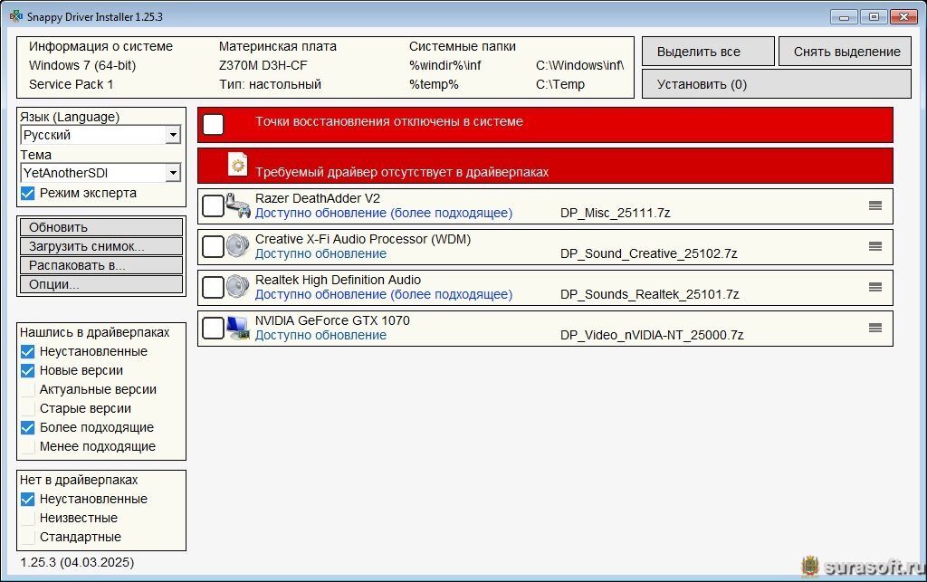Open the hamburger menu for Creative X-Fi driver
Viewport: 927px width, 582px height.
[874, 246]
